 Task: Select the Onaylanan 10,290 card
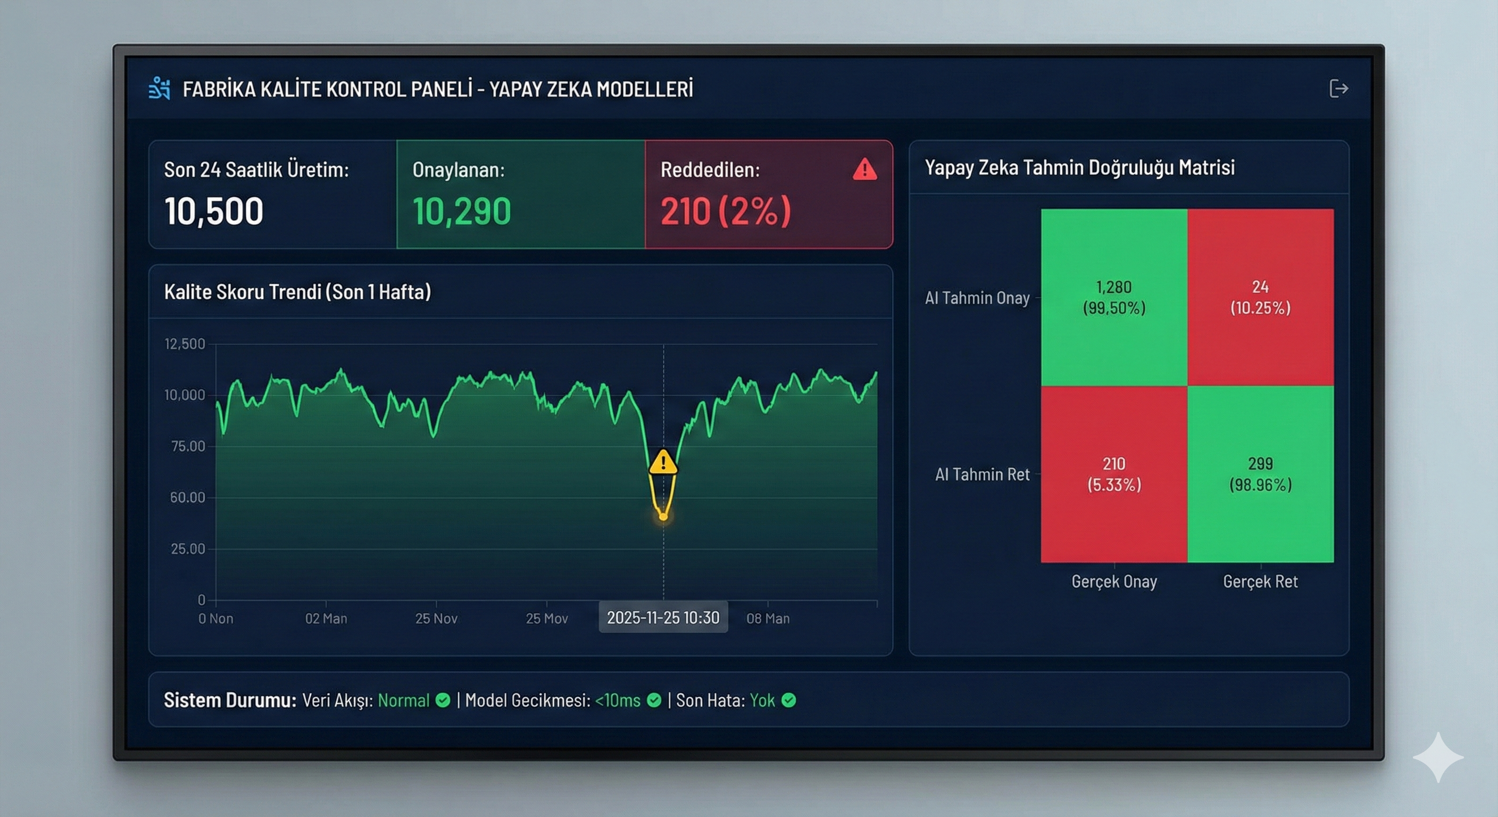pyautogui.click(x=520, y=194)
